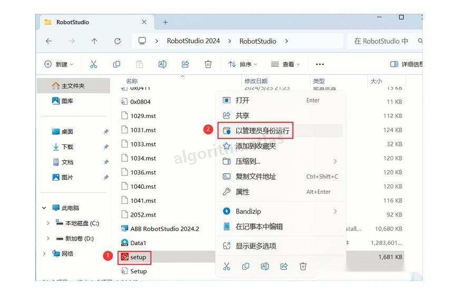Expand chevron after RobotStudio in address bar
This screenshot has width=458, height=295.
point(287,41)
